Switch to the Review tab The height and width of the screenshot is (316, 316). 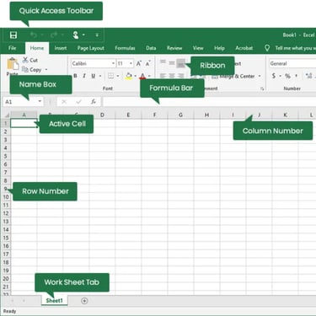point(174,48)
